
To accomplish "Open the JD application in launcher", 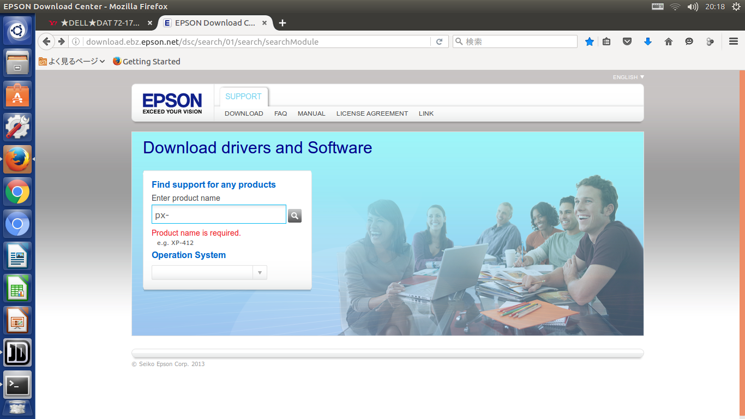I will (17, 352).
